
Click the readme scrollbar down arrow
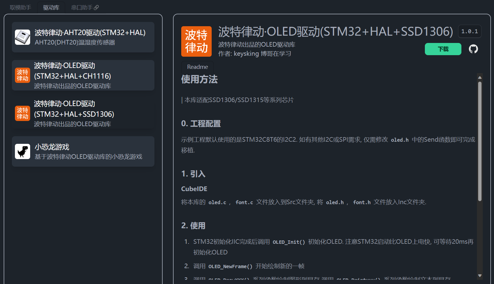(x=480, y=275)
